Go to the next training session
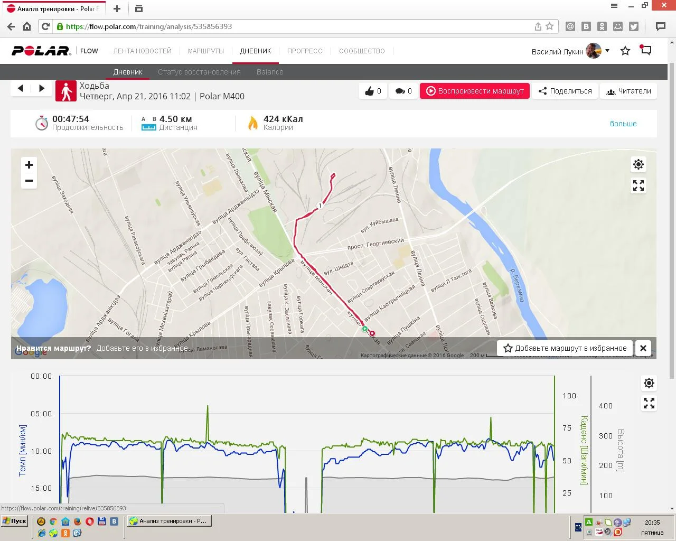The image size is (676, 541). point(42,88)
